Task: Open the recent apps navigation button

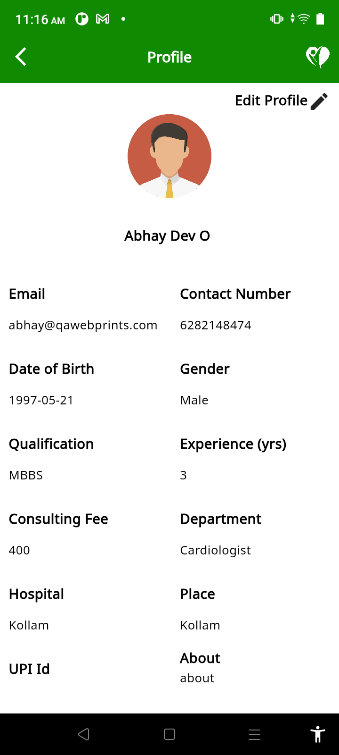Action: click(254, 734)
